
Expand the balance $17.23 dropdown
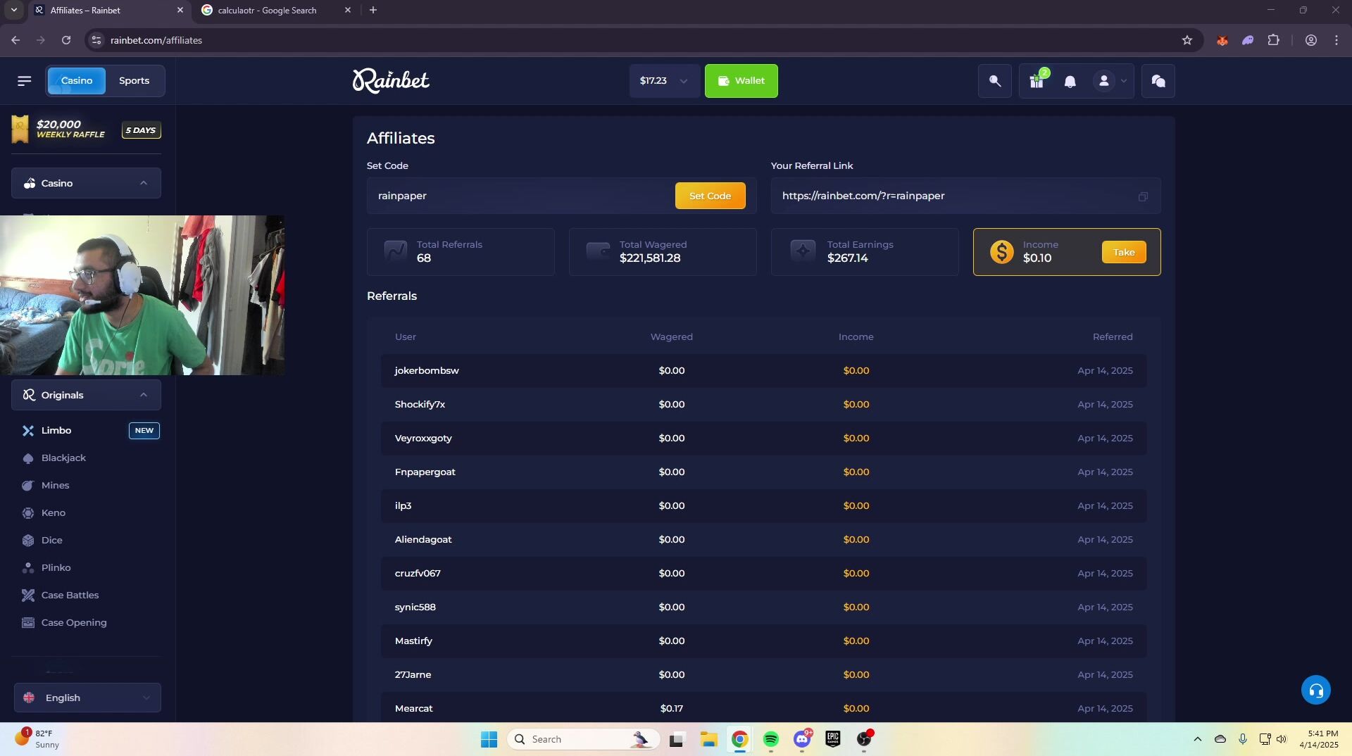point(664,81)
